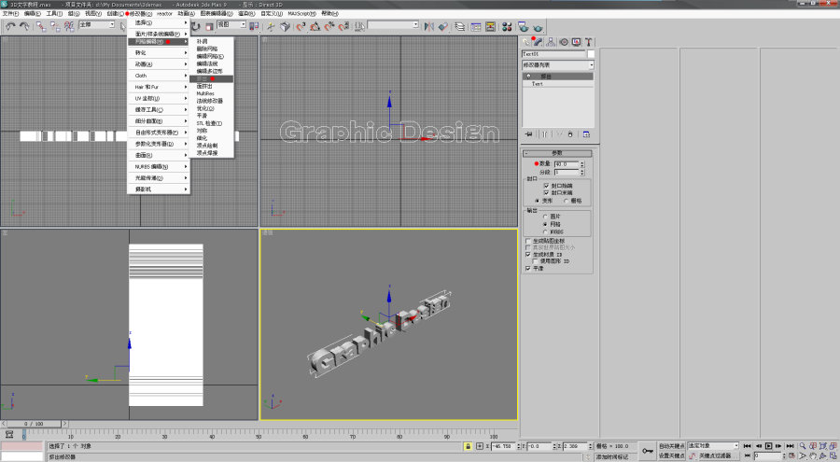Open Schematic View from the toolbar
The height and width of the screenshot is (462, 840).
490,26
